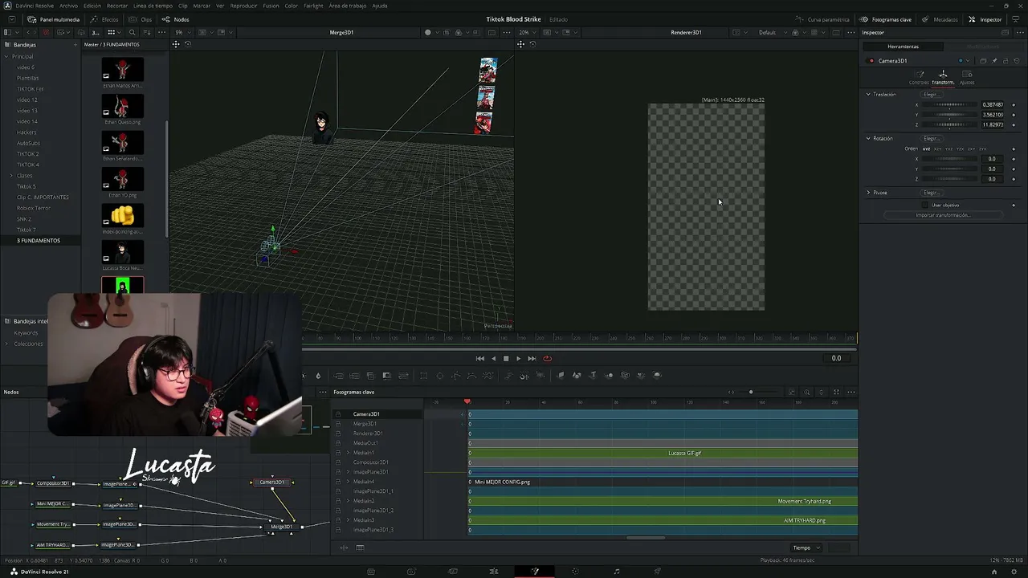1028x578 pixels.
Task: Toggle the loop playback button
Action: (x=547, y=359)
